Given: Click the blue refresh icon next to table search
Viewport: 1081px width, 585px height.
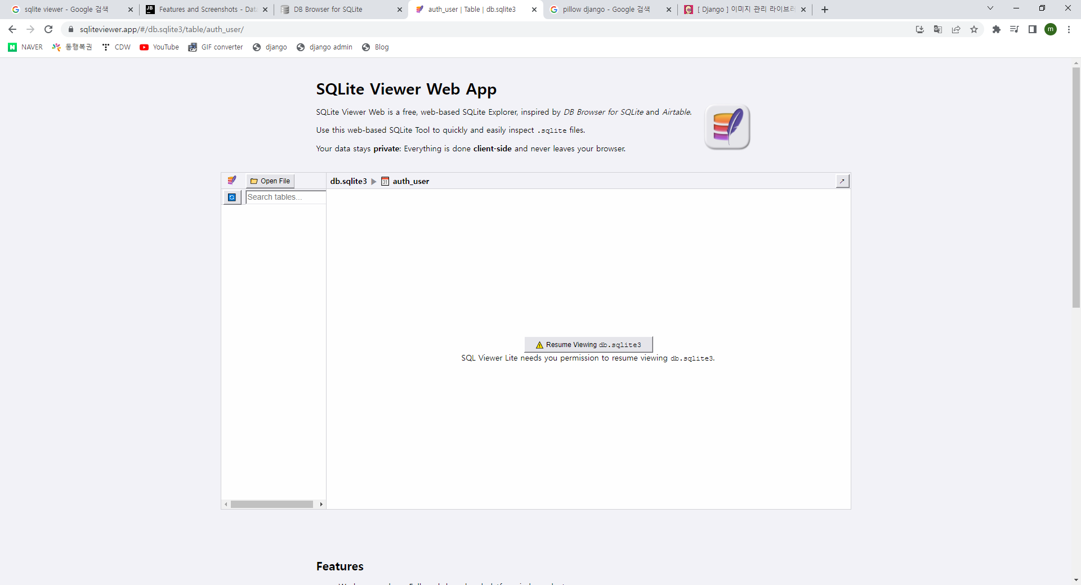Looking at the screenshot, I should (232, 197).
